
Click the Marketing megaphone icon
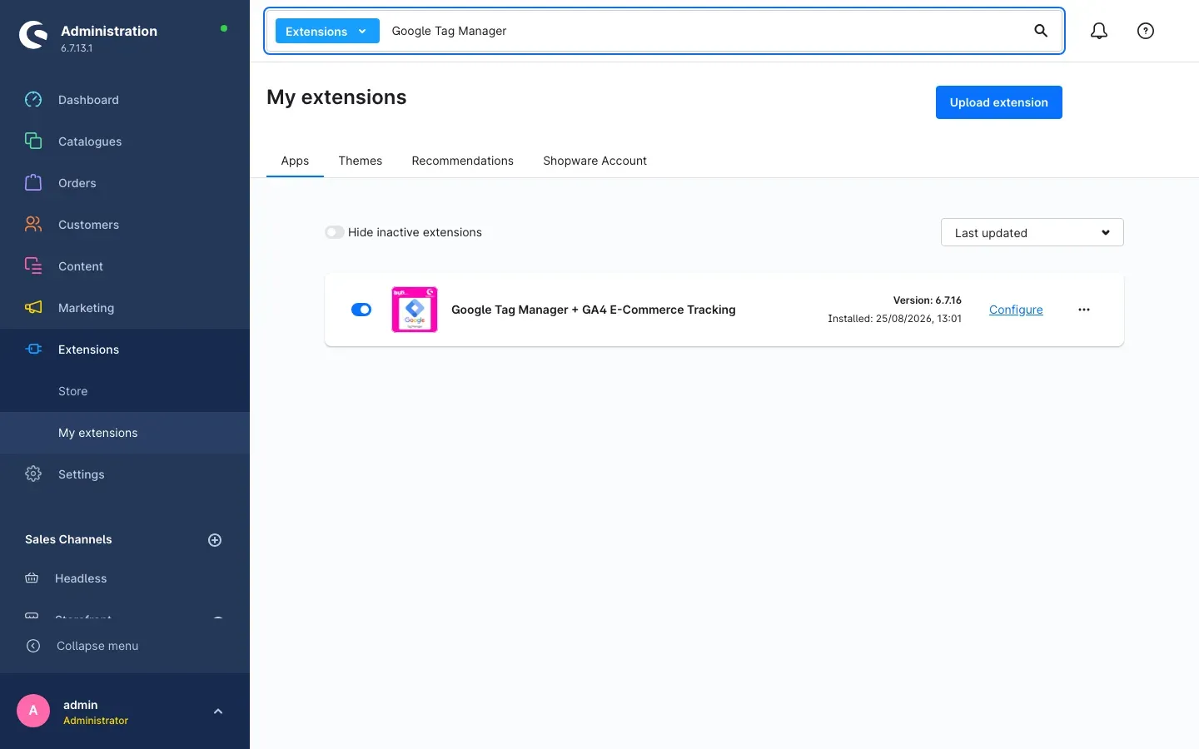pos(33,308)
